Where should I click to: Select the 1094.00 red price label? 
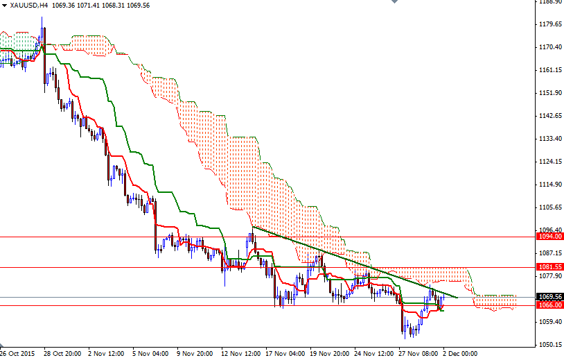point(550,237)
